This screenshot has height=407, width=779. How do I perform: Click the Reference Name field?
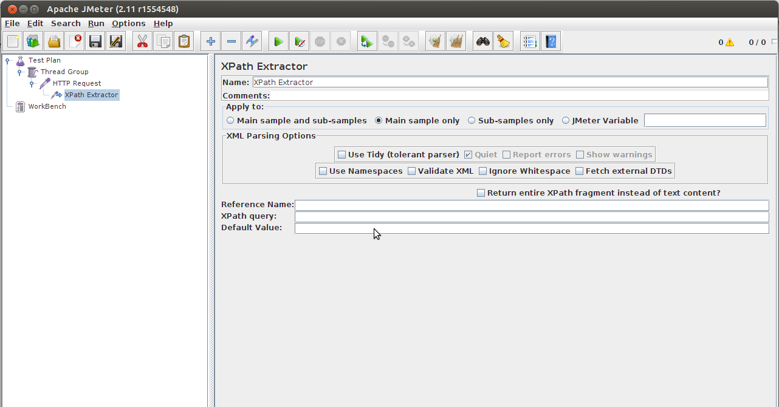pyautogui.click(x=532, y=205)
